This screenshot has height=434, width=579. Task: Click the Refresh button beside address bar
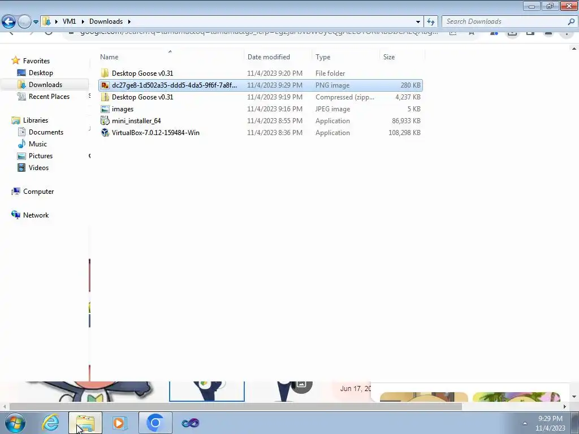[430, 22]
